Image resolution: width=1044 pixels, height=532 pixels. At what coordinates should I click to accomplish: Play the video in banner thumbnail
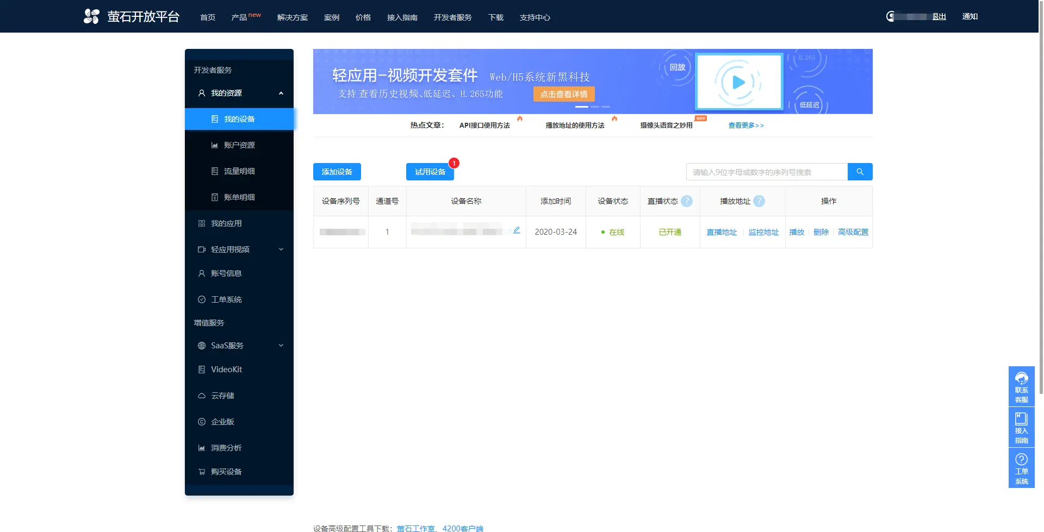(x=739, y=82)
